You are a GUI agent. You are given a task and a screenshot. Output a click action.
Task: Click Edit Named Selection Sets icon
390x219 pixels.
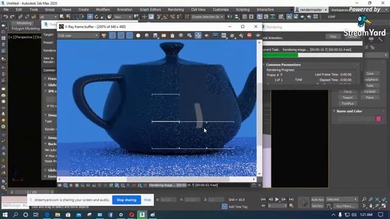(187, 17)
